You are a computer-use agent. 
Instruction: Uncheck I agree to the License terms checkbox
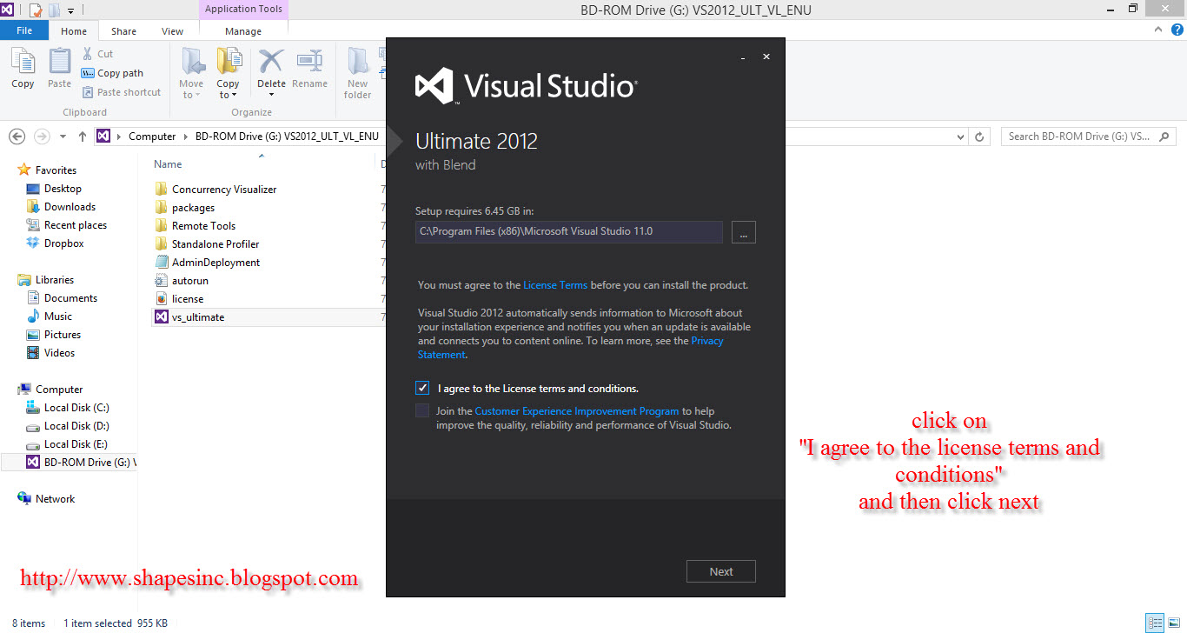point(421,387)
